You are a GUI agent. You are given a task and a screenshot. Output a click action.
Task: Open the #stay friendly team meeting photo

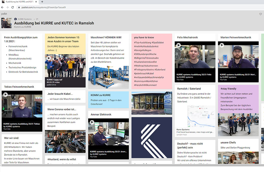click(x=238, y=125)
